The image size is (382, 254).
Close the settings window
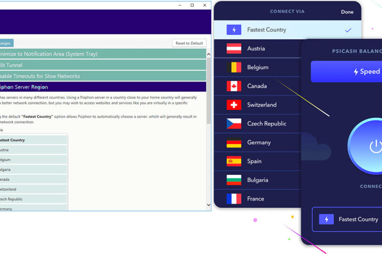205,5
